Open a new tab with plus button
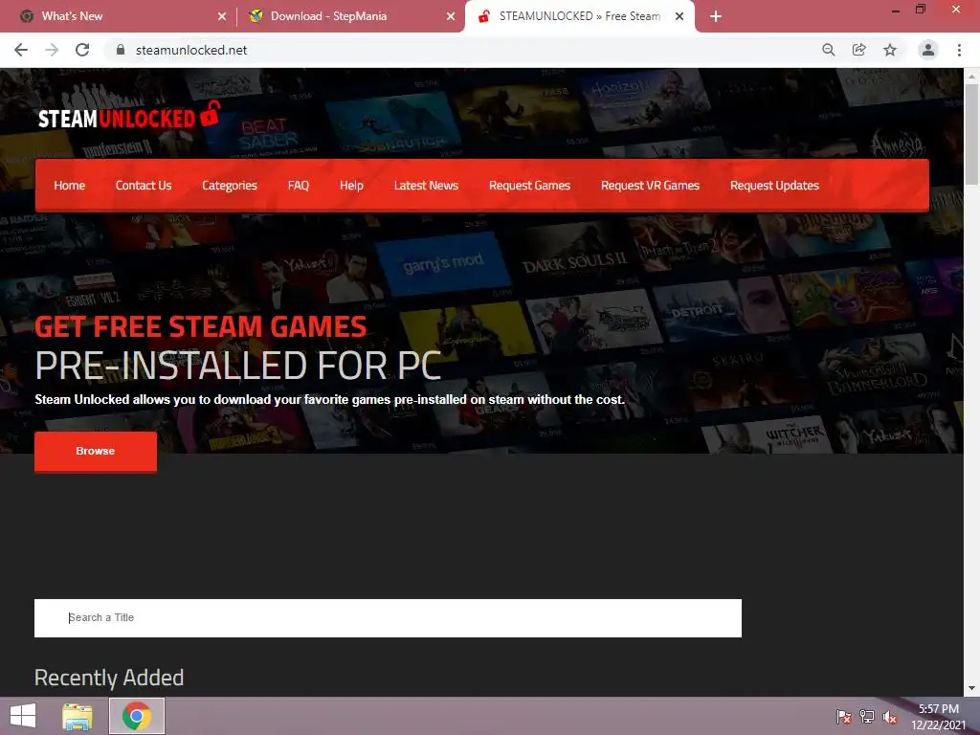The height and width of the screenshot is (735, 980). [716, 16]
